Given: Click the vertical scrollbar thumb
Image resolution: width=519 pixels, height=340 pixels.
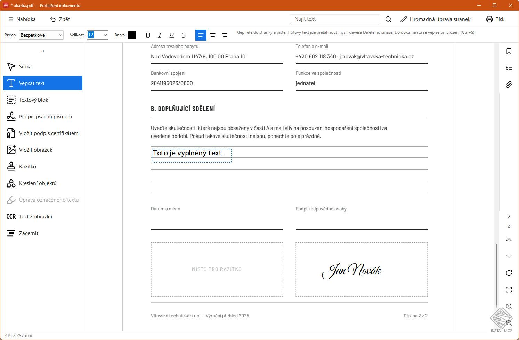Looking at the screenshot, I should point(496,274).
